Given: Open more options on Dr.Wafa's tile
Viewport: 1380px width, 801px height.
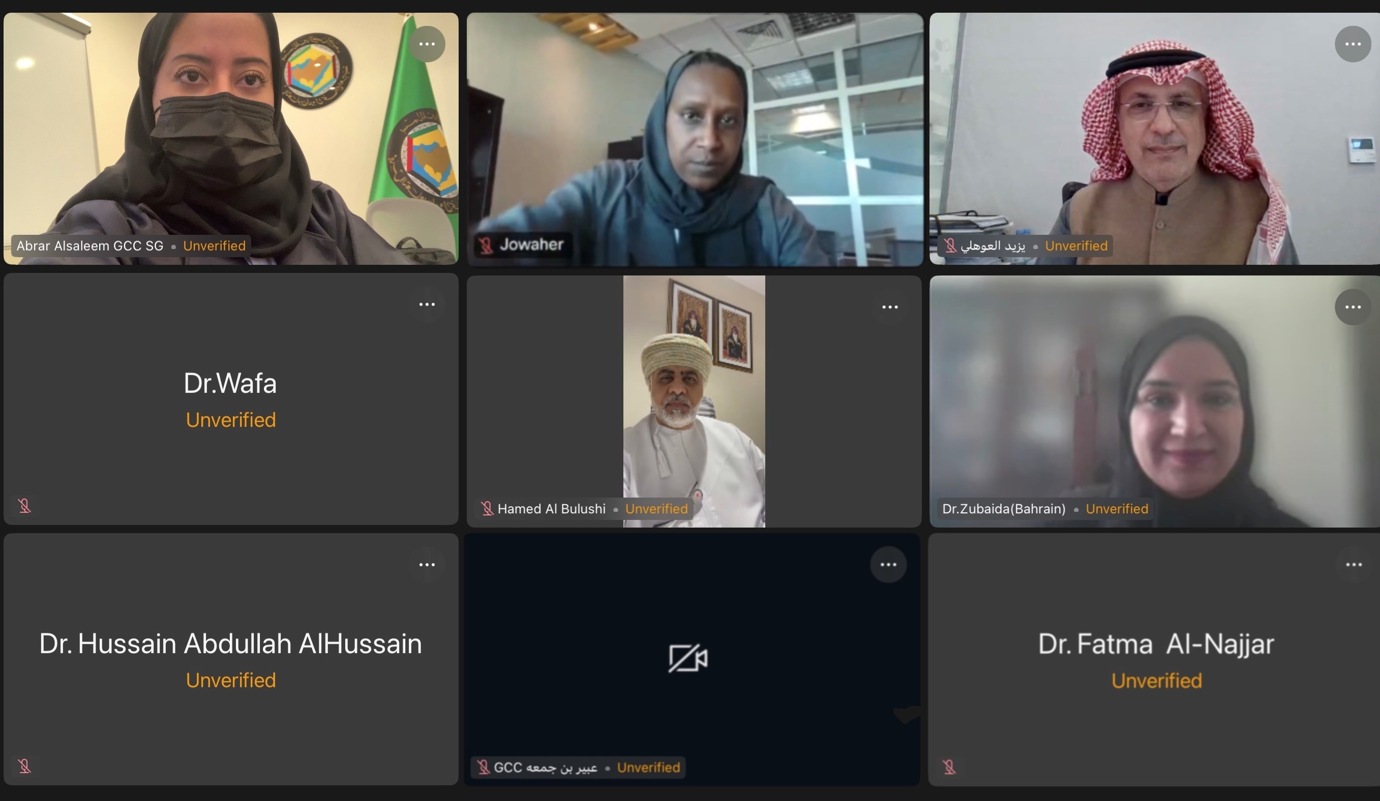Looking at the screenshot, I should point(427,304).
